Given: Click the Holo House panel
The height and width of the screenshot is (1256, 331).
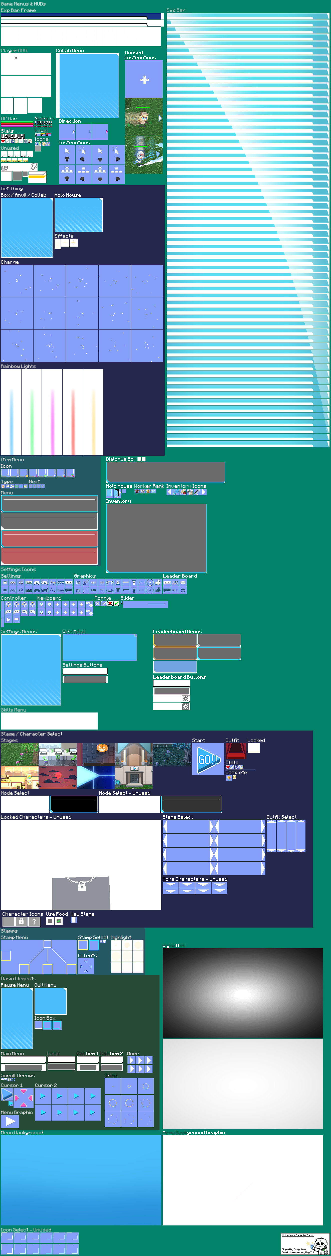Looking at the screenshot, I should pyautogui.click(x=78, y=215).
